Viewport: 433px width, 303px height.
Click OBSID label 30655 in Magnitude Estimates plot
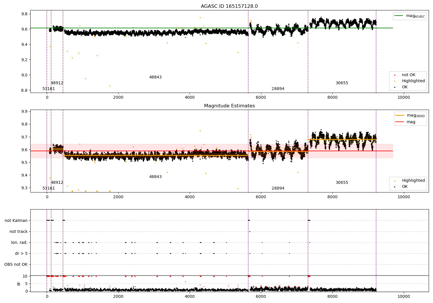[342, 183]
